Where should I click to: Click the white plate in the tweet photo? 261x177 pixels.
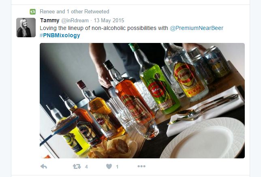pos(203,139)
